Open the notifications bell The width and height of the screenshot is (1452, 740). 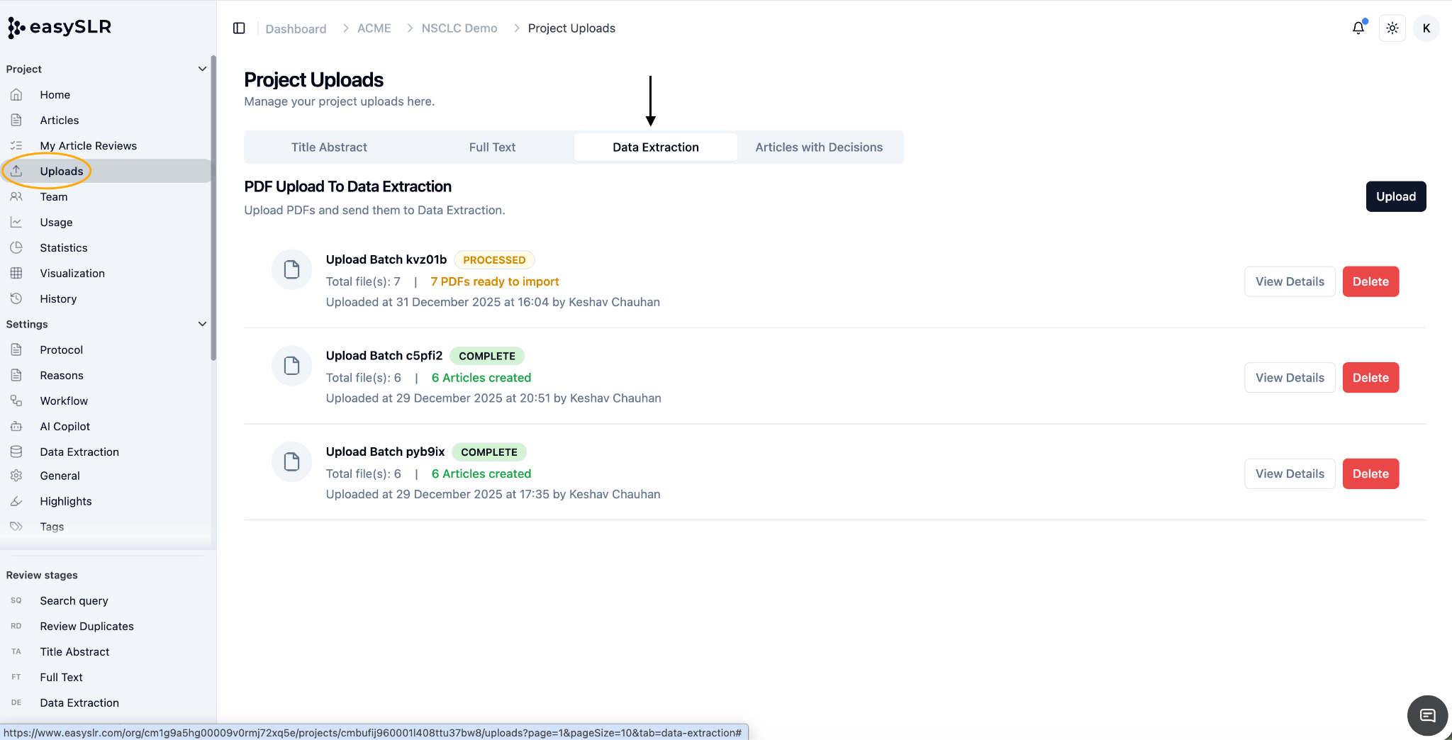(1358, 28)
